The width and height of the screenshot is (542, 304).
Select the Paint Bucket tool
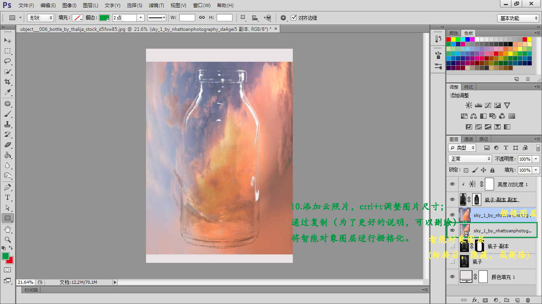[8, 155]
